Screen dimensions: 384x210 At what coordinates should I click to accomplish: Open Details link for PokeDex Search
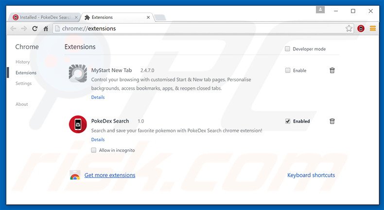[98, 140]
